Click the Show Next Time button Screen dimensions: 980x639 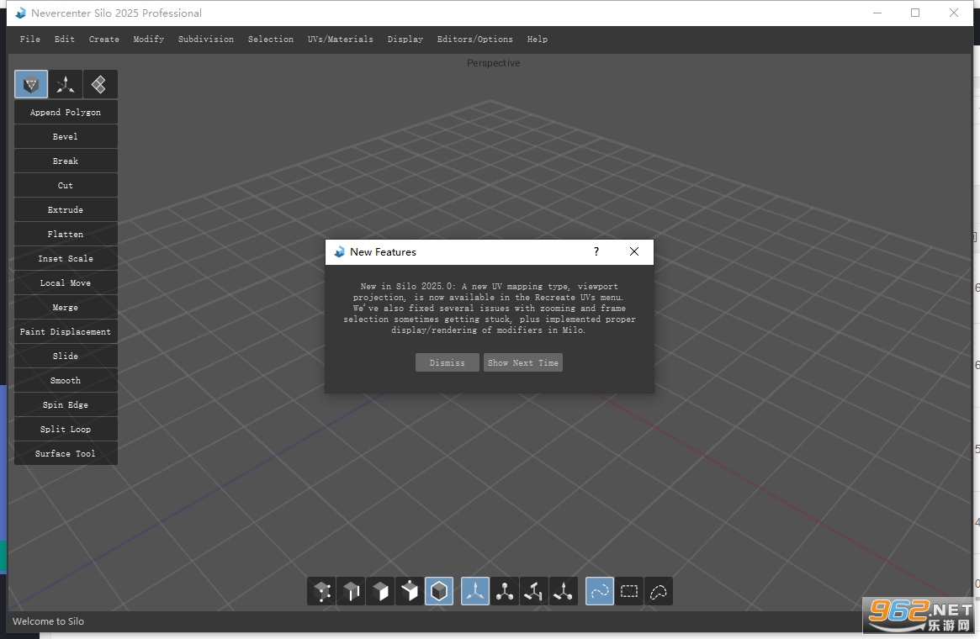coord(523,363)
